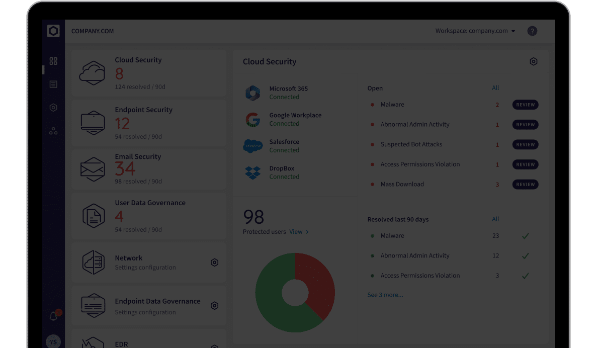Click the Network server icon
Viewport: 596px width, 348px height.
pyautogui.click(x=93, y=262)
